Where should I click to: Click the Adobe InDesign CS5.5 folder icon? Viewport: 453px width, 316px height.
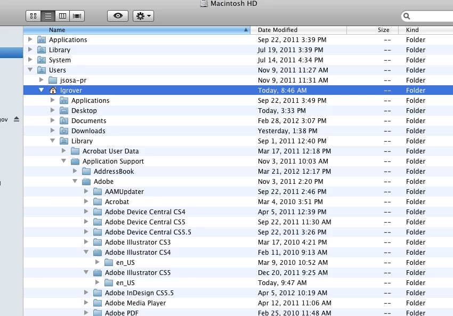tap(98, 293)
